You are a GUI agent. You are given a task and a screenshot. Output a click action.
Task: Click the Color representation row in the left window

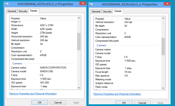coord(43,55)
